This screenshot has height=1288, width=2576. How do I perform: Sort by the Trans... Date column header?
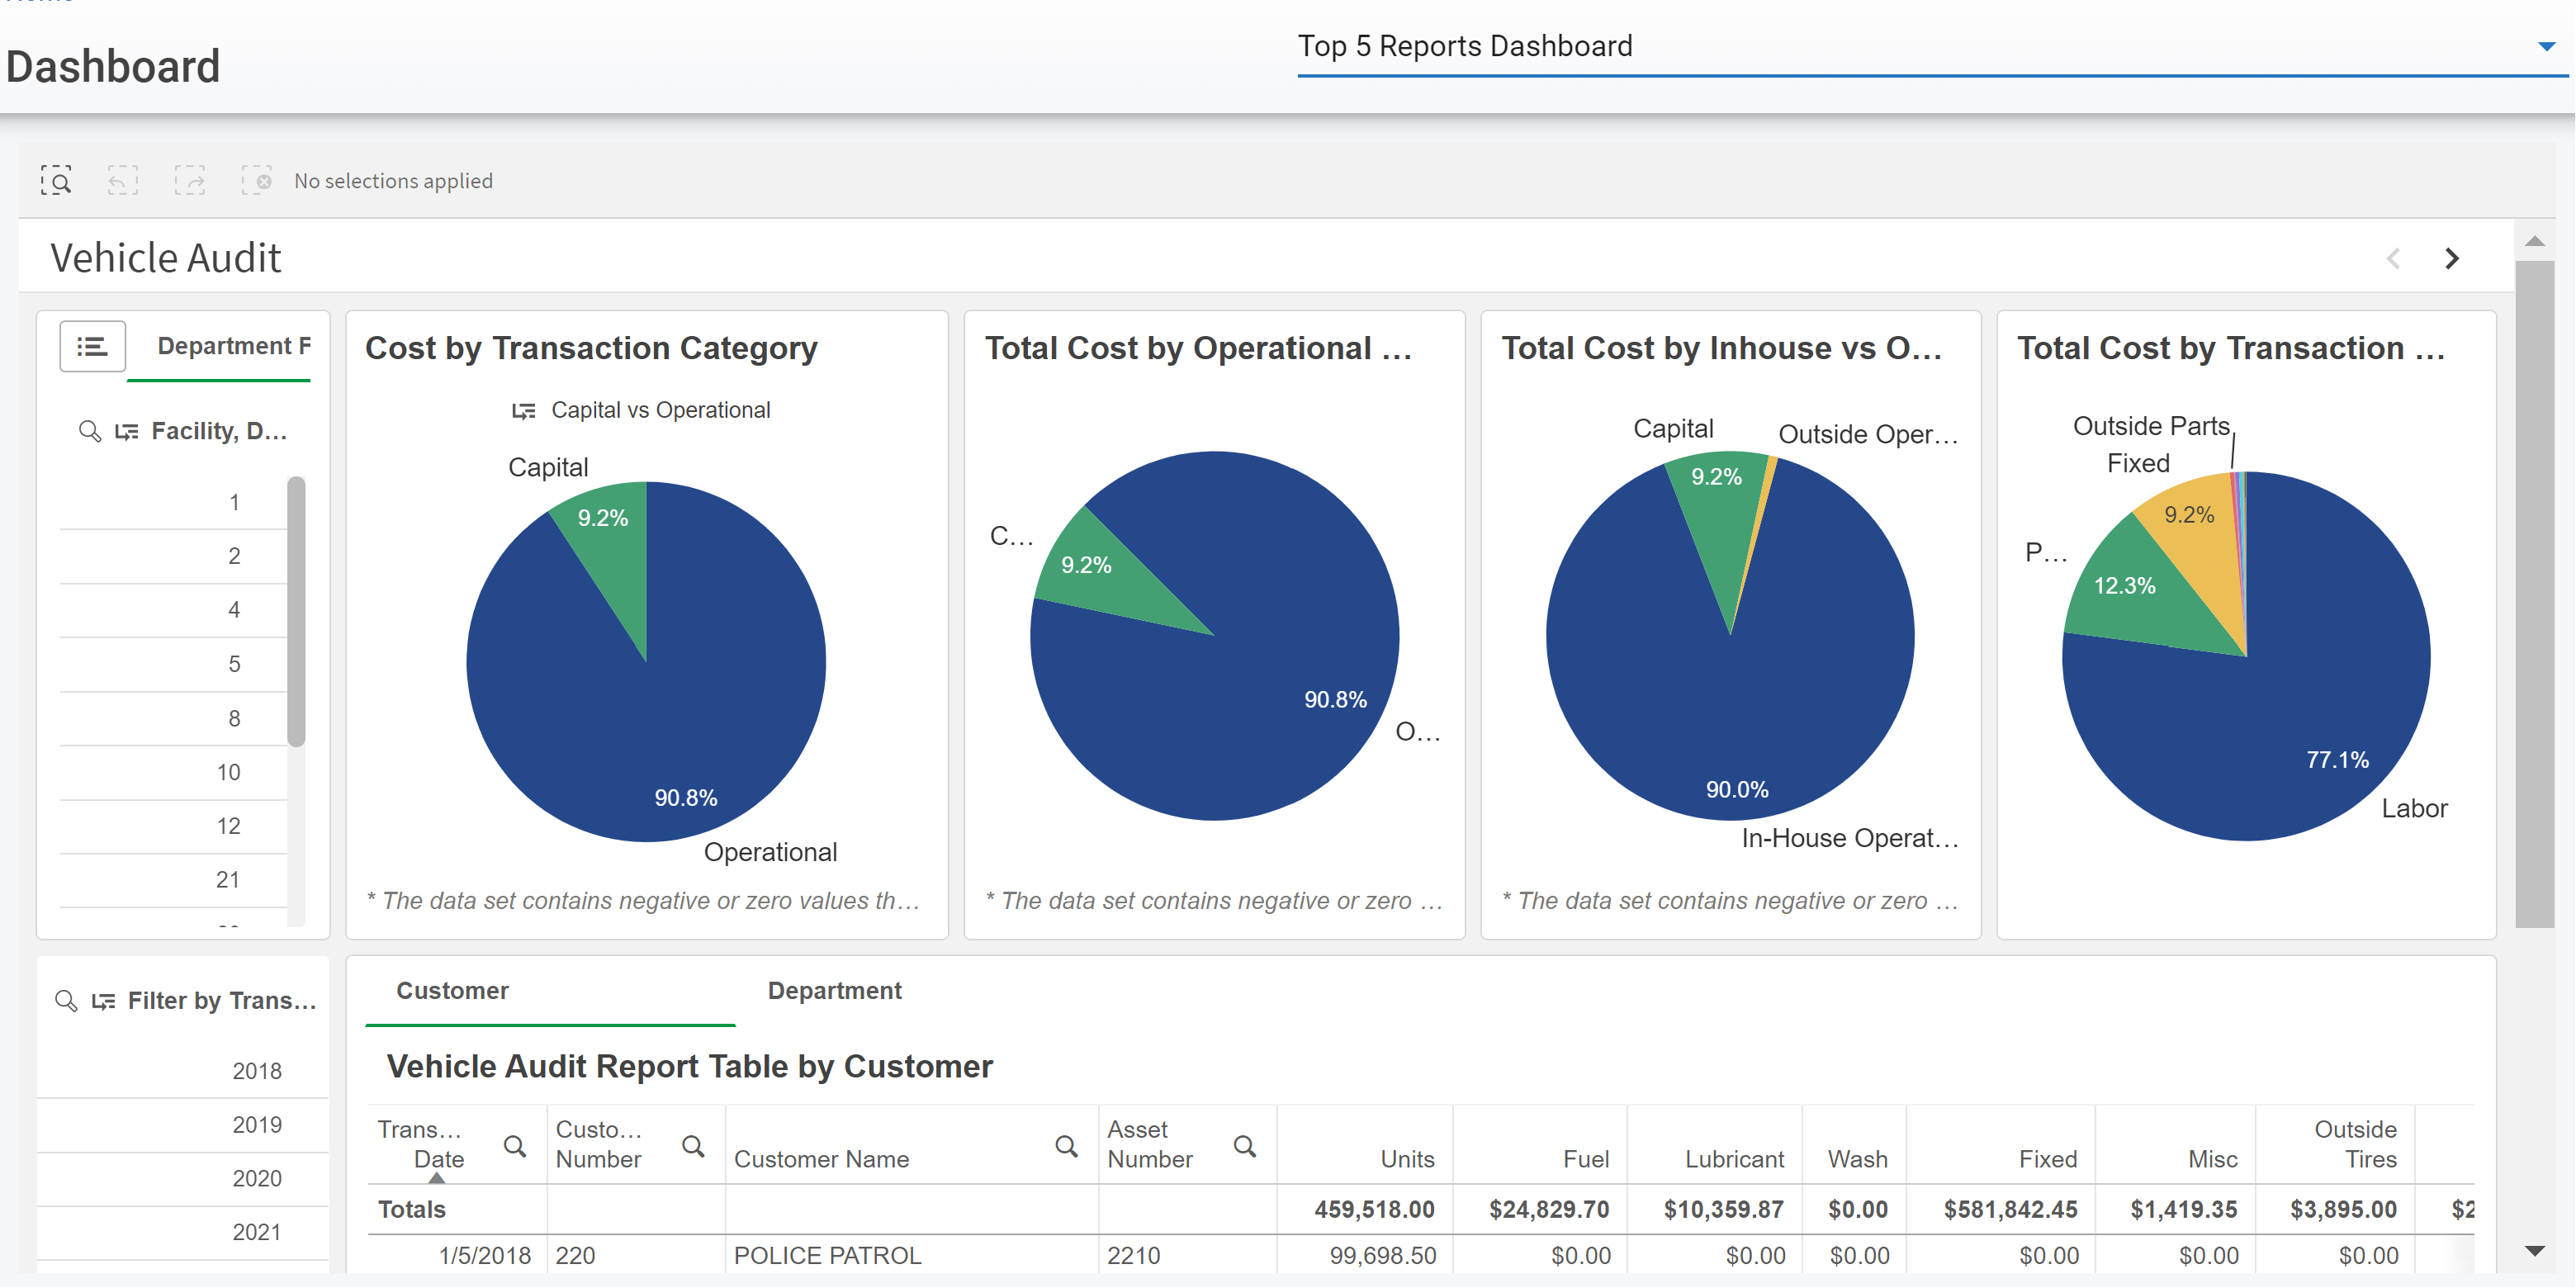tap(420, 1144)
